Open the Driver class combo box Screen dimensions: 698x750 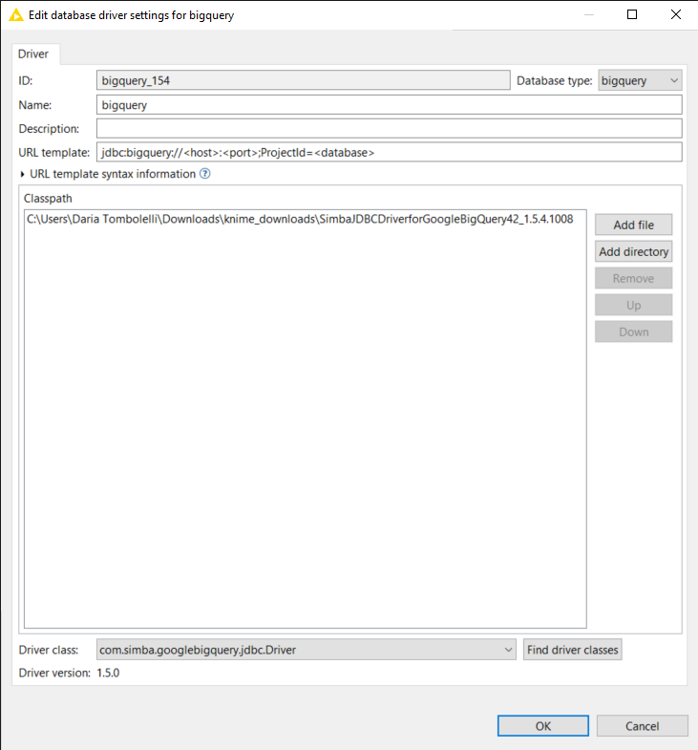click(x=307, y=650)
